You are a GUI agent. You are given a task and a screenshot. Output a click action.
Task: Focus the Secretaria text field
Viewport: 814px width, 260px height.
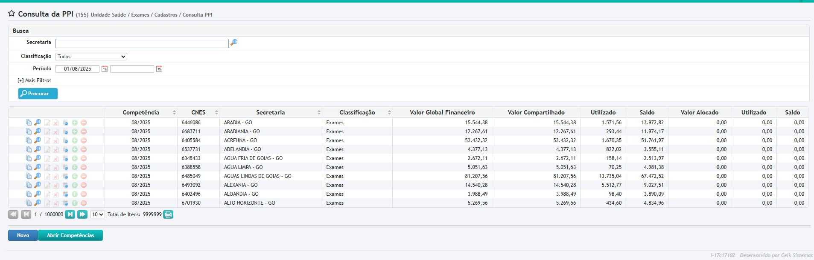(x=142, y=43)
